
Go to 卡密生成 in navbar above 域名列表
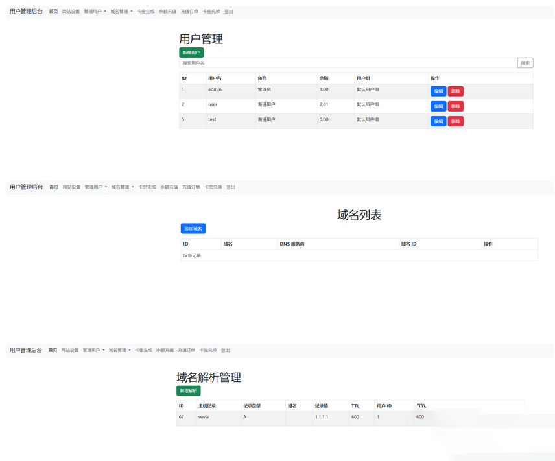click(147, 187)
